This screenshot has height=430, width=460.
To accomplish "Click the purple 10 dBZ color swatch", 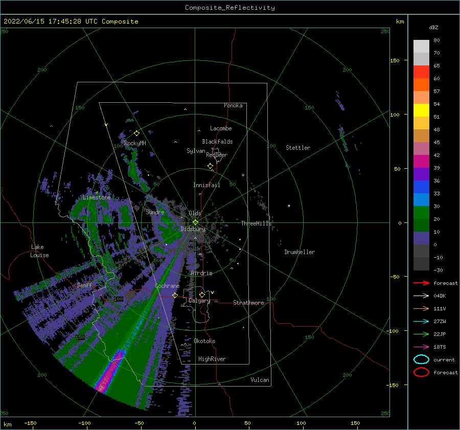I will pos(421,238).
